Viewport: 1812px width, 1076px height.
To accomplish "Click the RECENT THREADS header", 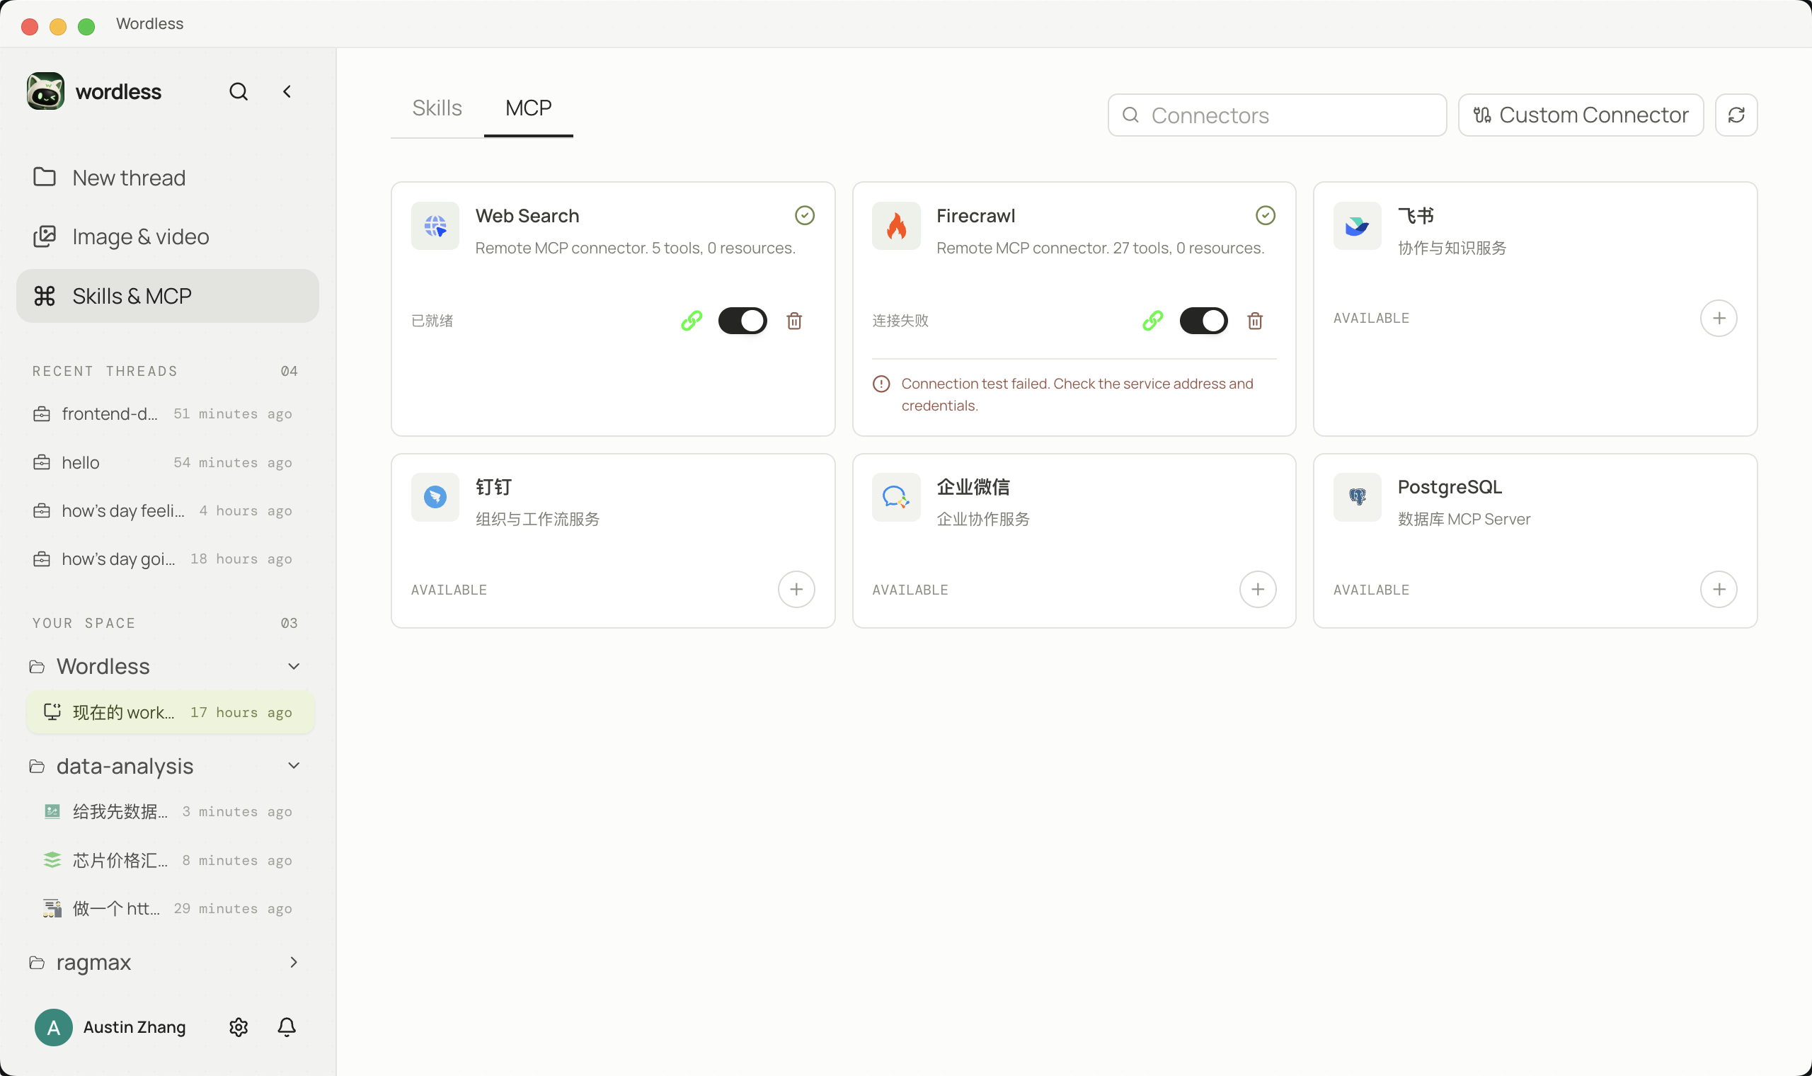I will pos(104,370).
